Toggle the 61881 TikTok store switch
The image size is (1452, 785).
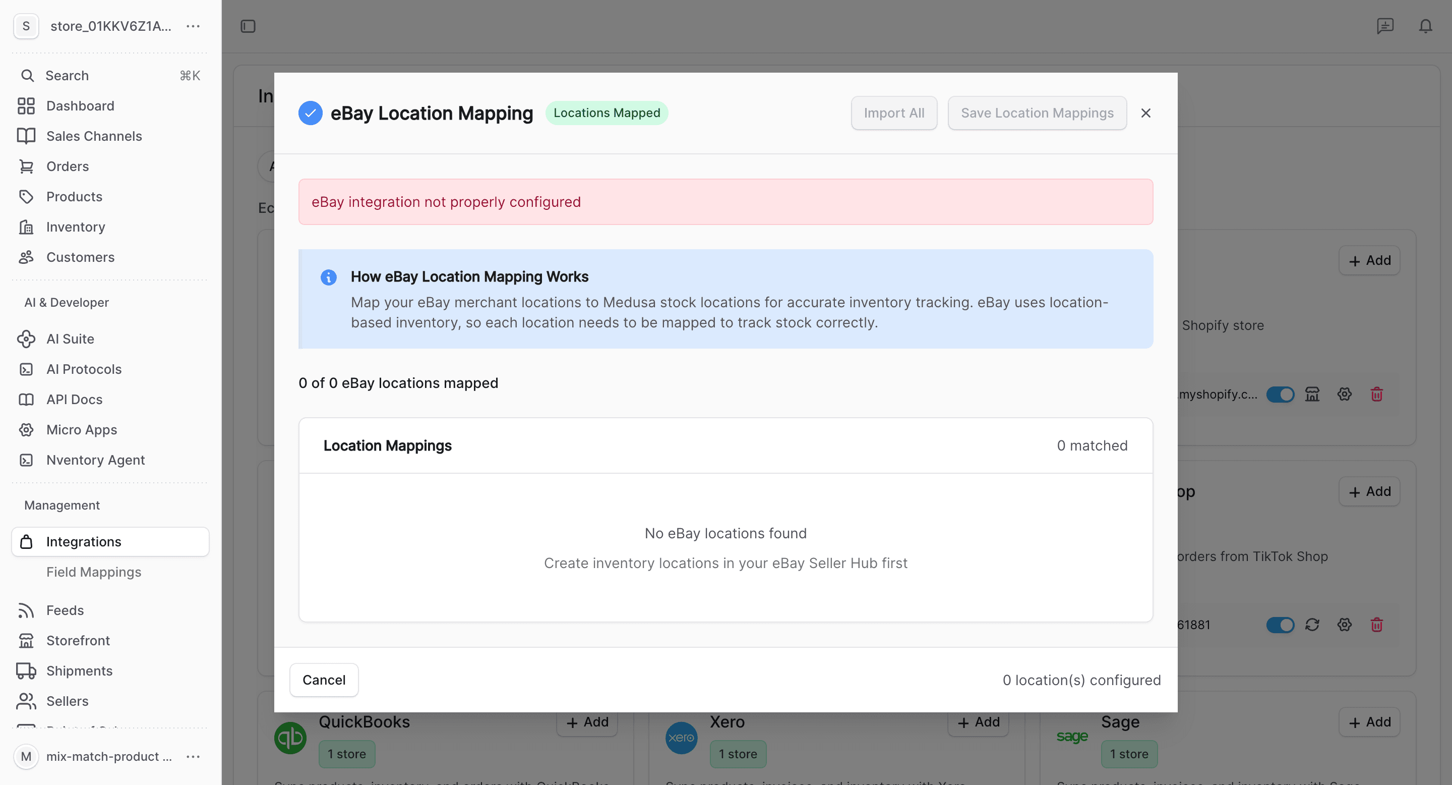point(1280,625)
